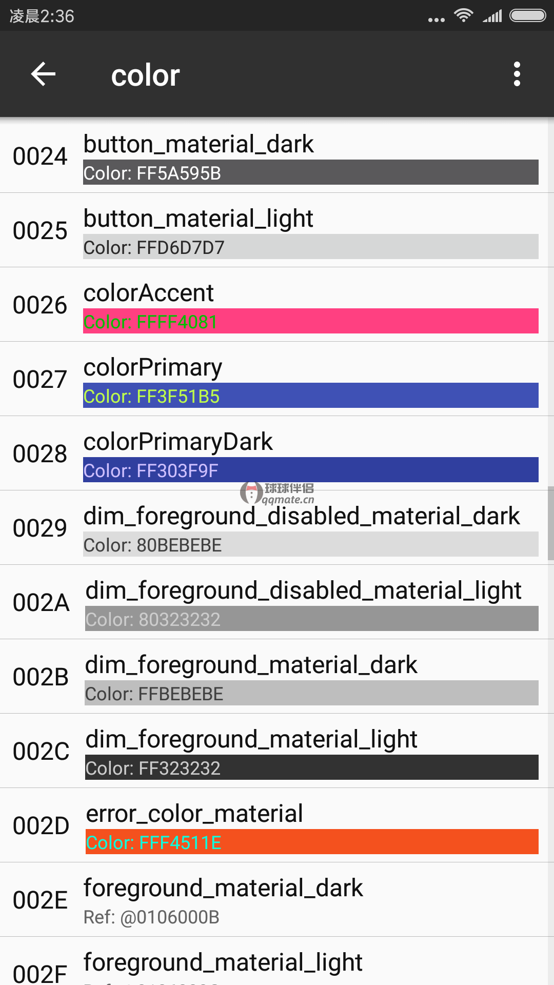Image resolution: width=554 pixels, height=985 pixels.
Task: Tap the button_material_dark gray swatch
Action: click(x=310, y=172)
